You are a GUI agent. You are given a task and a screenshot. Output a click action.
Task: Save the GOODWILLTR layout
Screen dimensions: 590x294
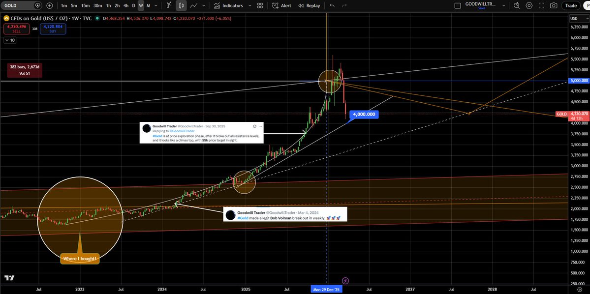pyautogui.click(x=482, y=8)
